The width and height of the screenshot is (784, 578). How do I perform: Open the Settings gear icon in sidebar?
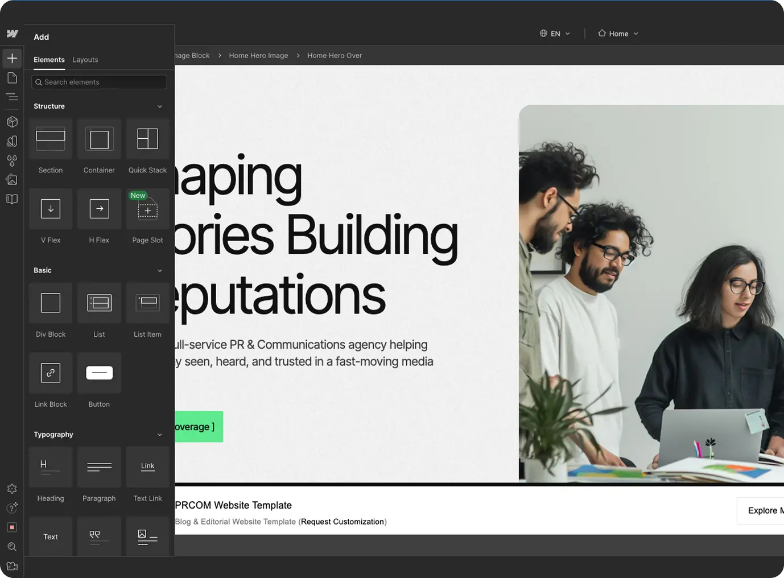(x=12, y=489)
